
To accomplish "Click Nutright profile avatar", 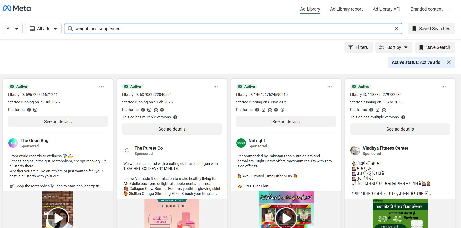I will point(241,143).
